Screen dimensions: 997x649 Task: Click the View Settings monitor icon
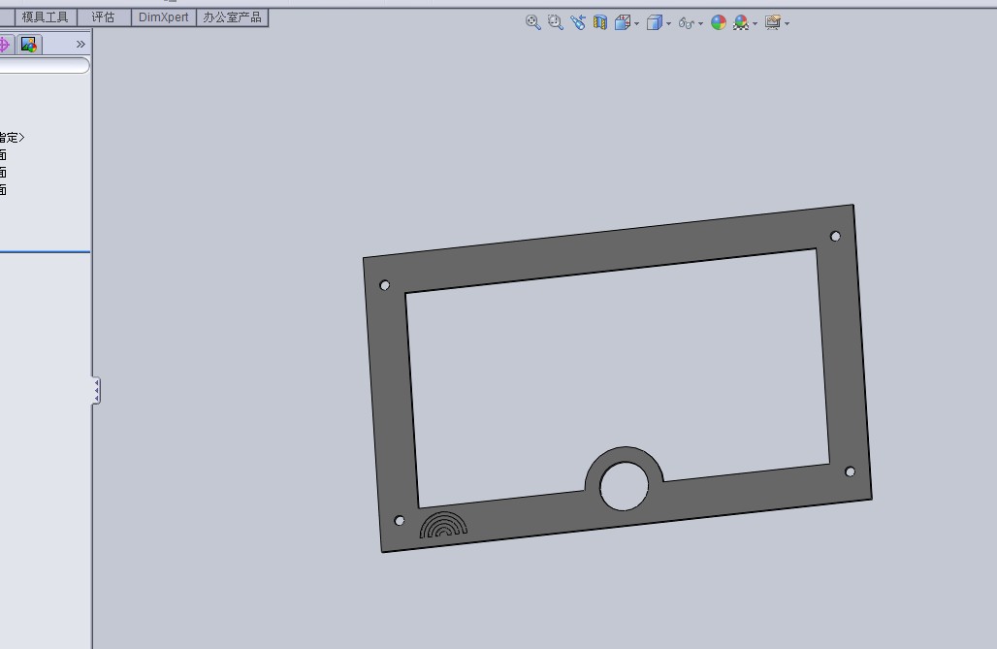click(x=773, y=23)
